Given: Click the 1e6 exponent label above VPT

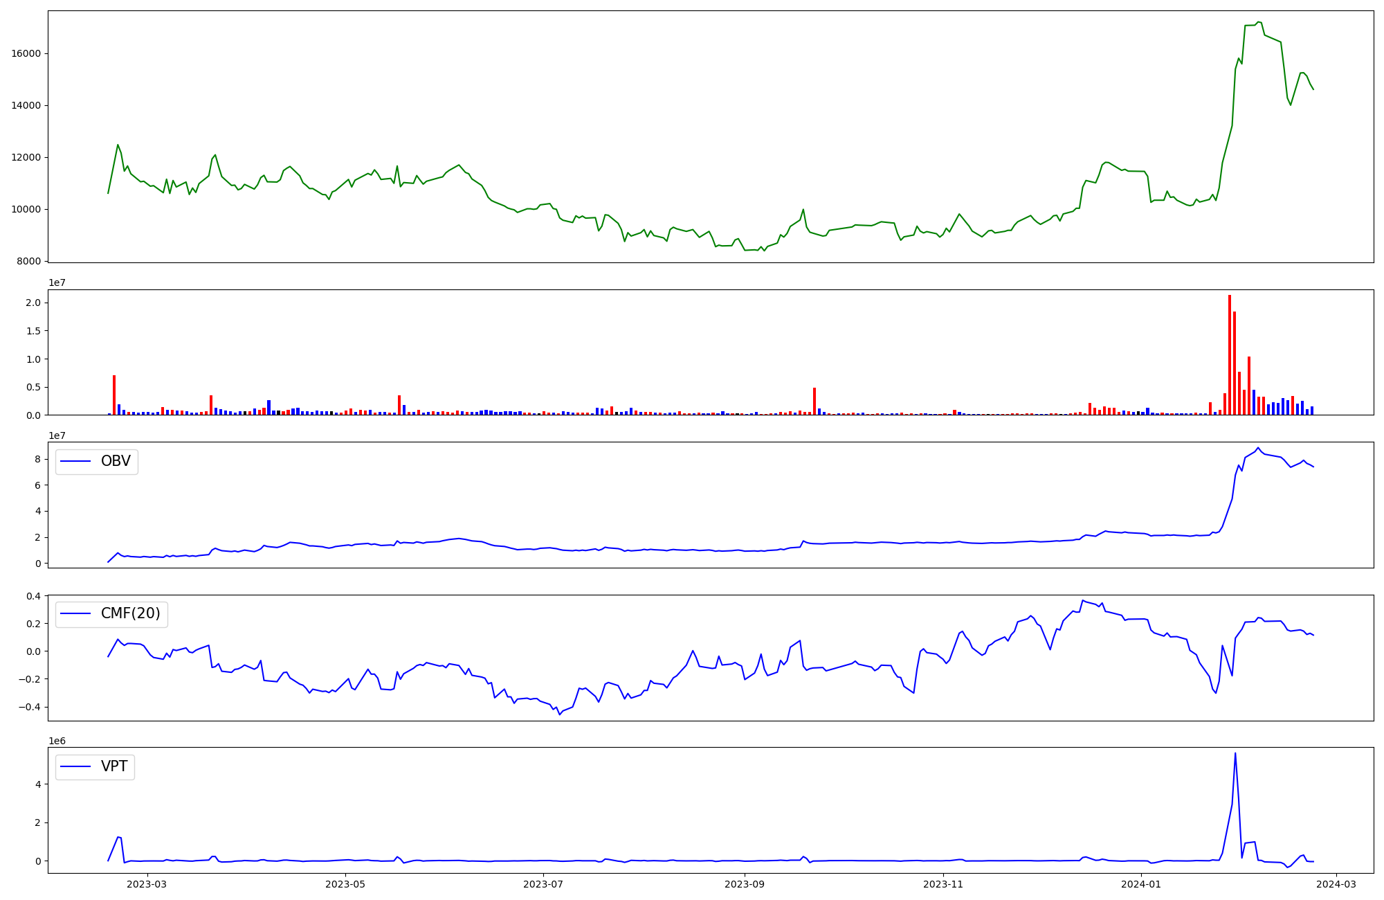Looking at the screenshot, I should (x=57, y=741).
